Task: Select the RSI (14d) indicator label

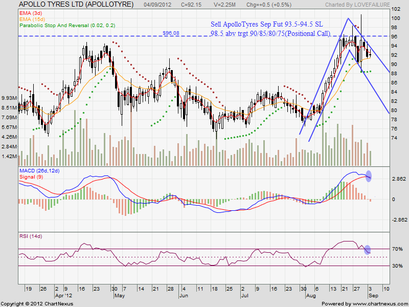Action: click(31, 236)
